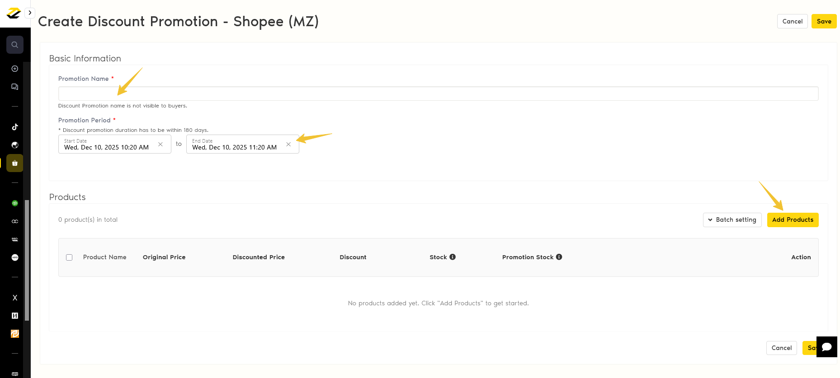Image resolution: width=840 pixels, height=378 pixels.
Task: Click the sidebar vertical scrollbar
Action: 27,260
